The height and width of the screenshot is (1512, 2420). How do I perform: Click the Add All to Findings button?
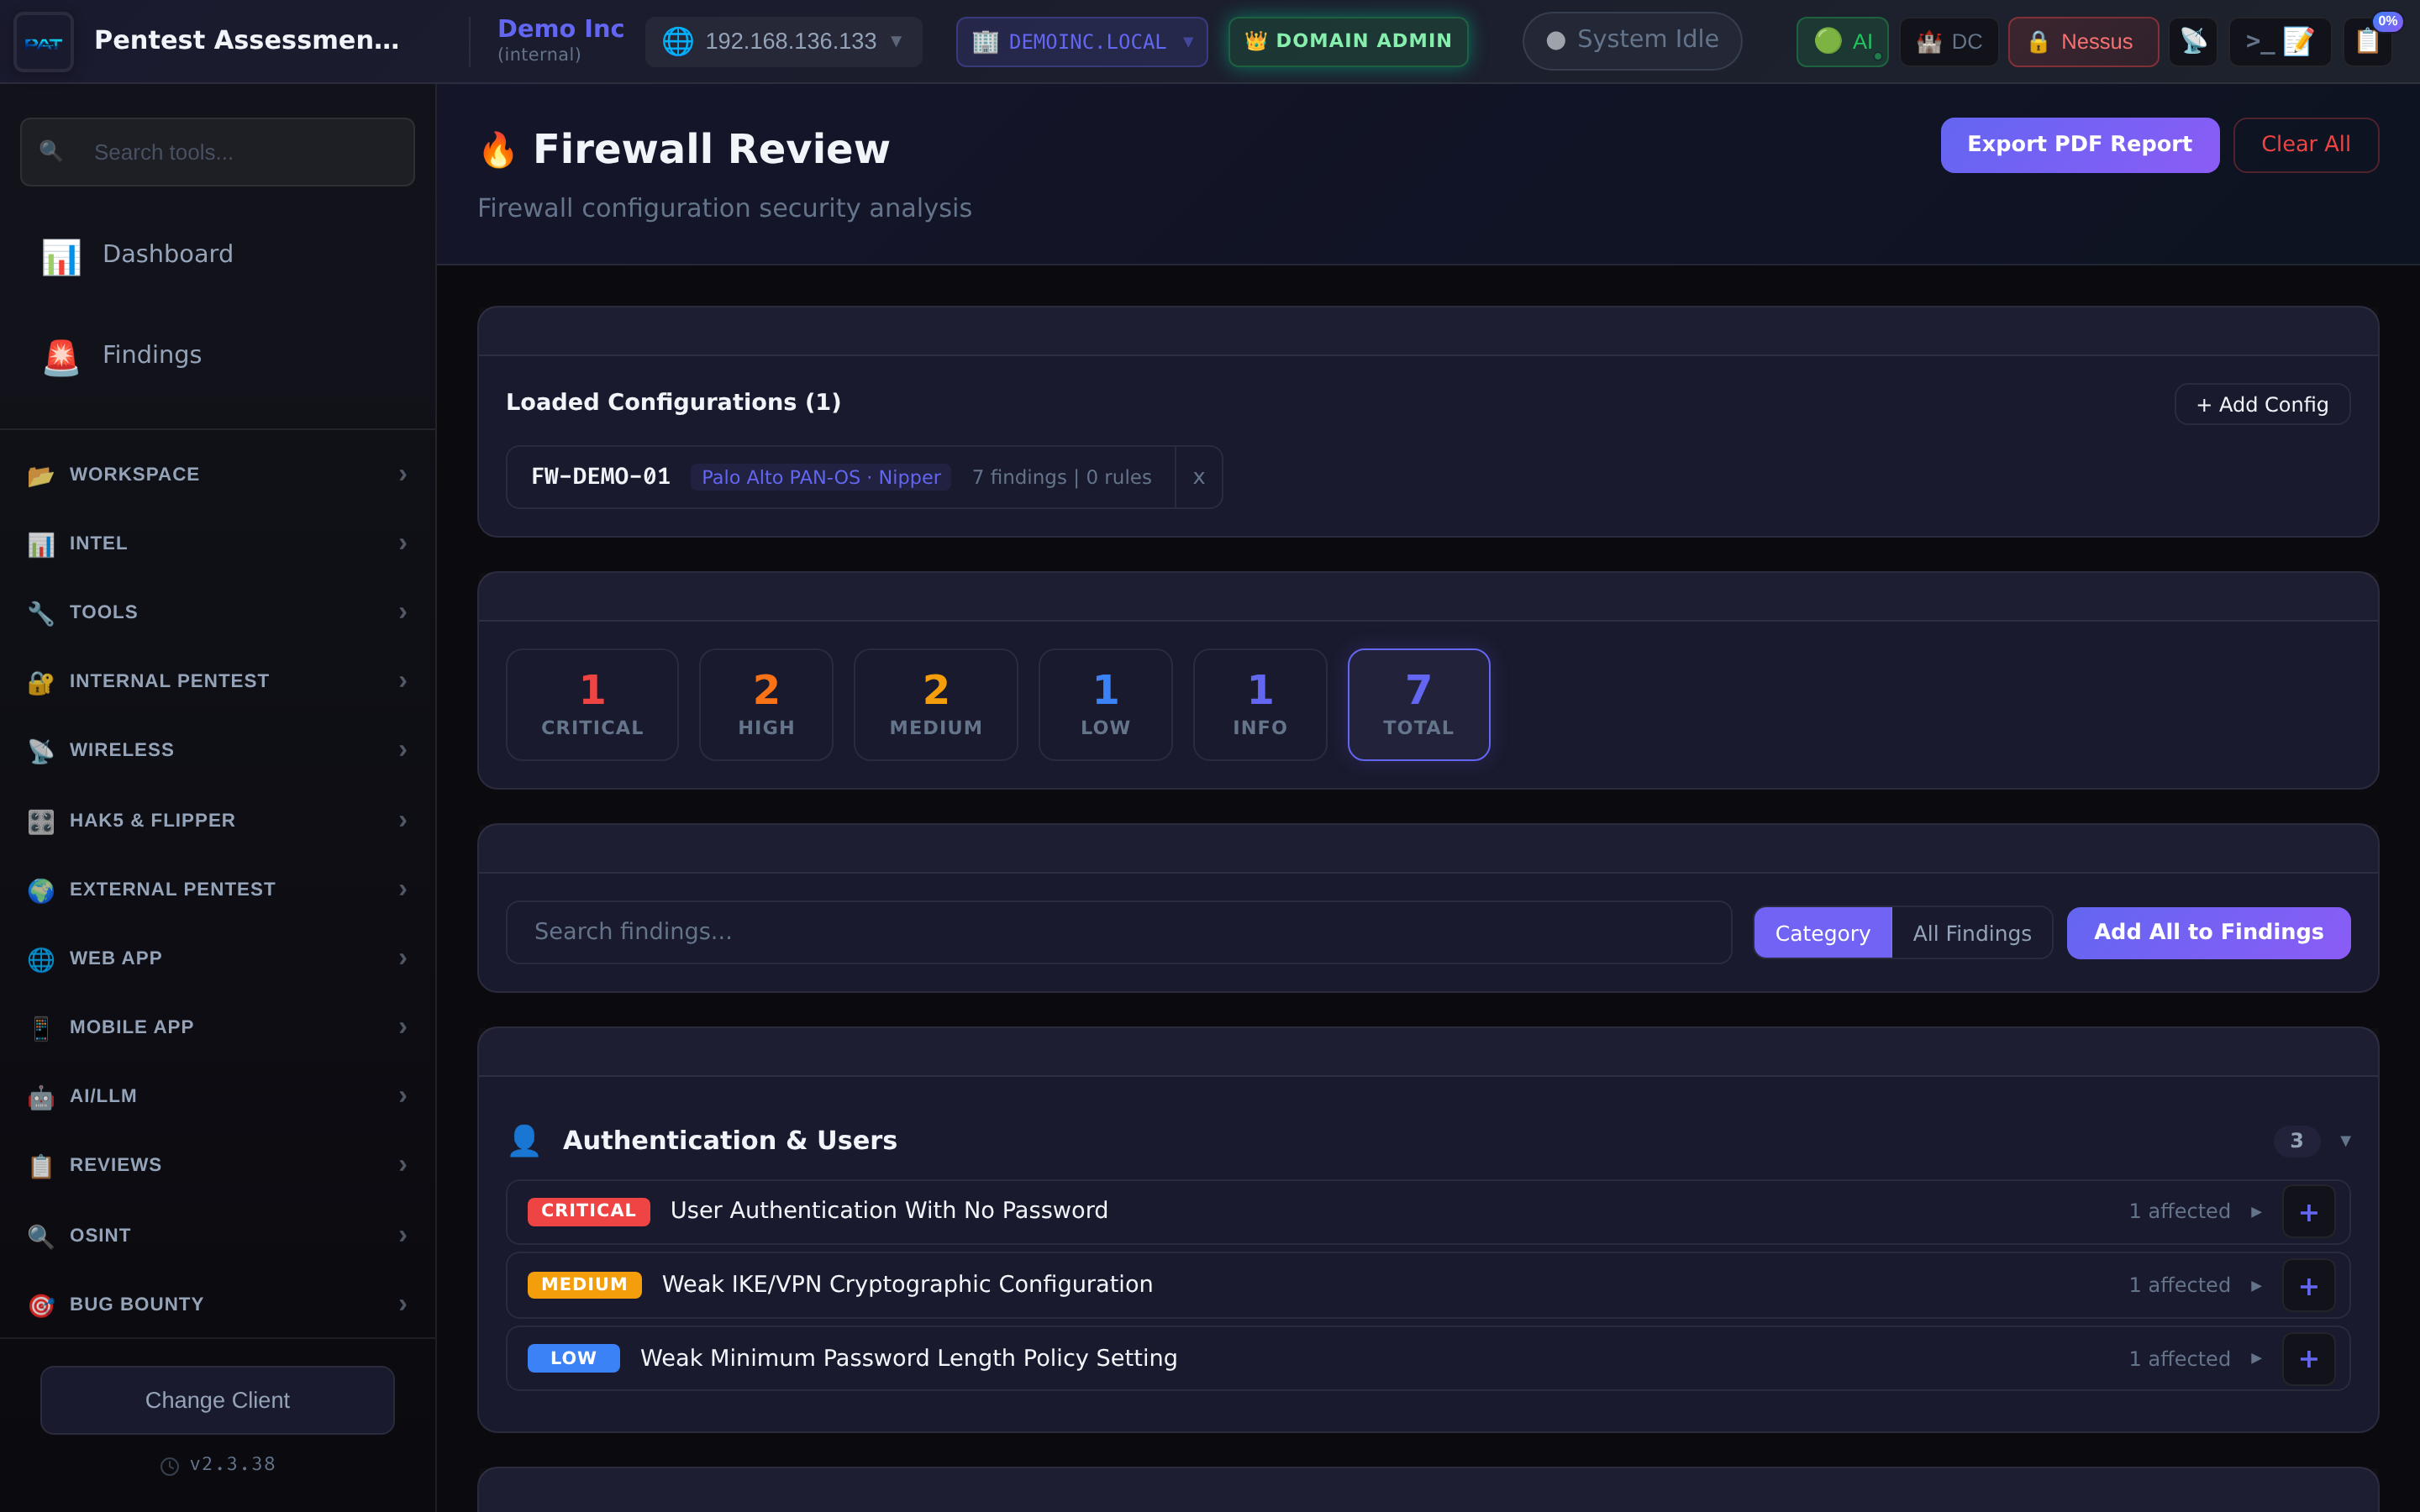(2207, 932)
